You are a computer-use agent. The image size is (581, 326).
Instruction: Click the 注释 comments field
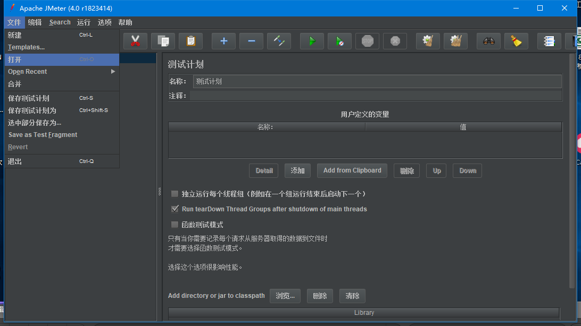376,96
